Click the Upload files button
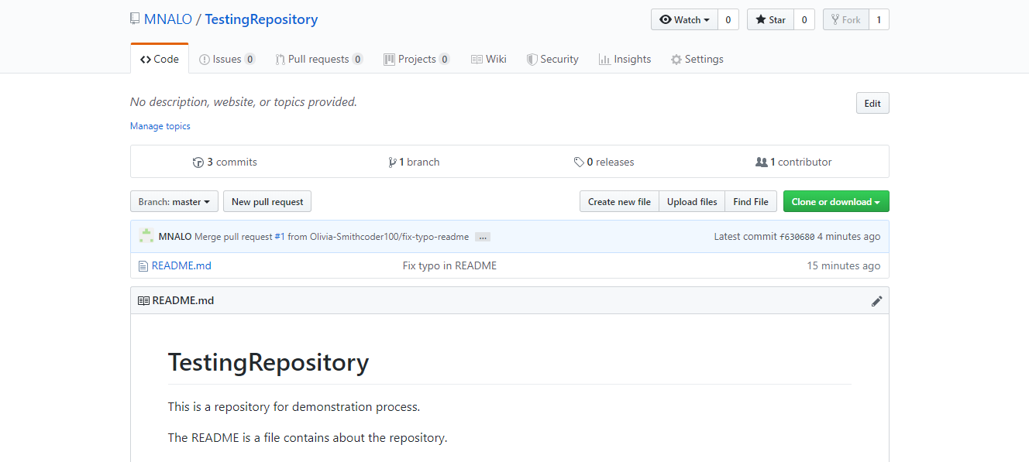This screenshot has width=1029, height=462. (x=692, y=201)
